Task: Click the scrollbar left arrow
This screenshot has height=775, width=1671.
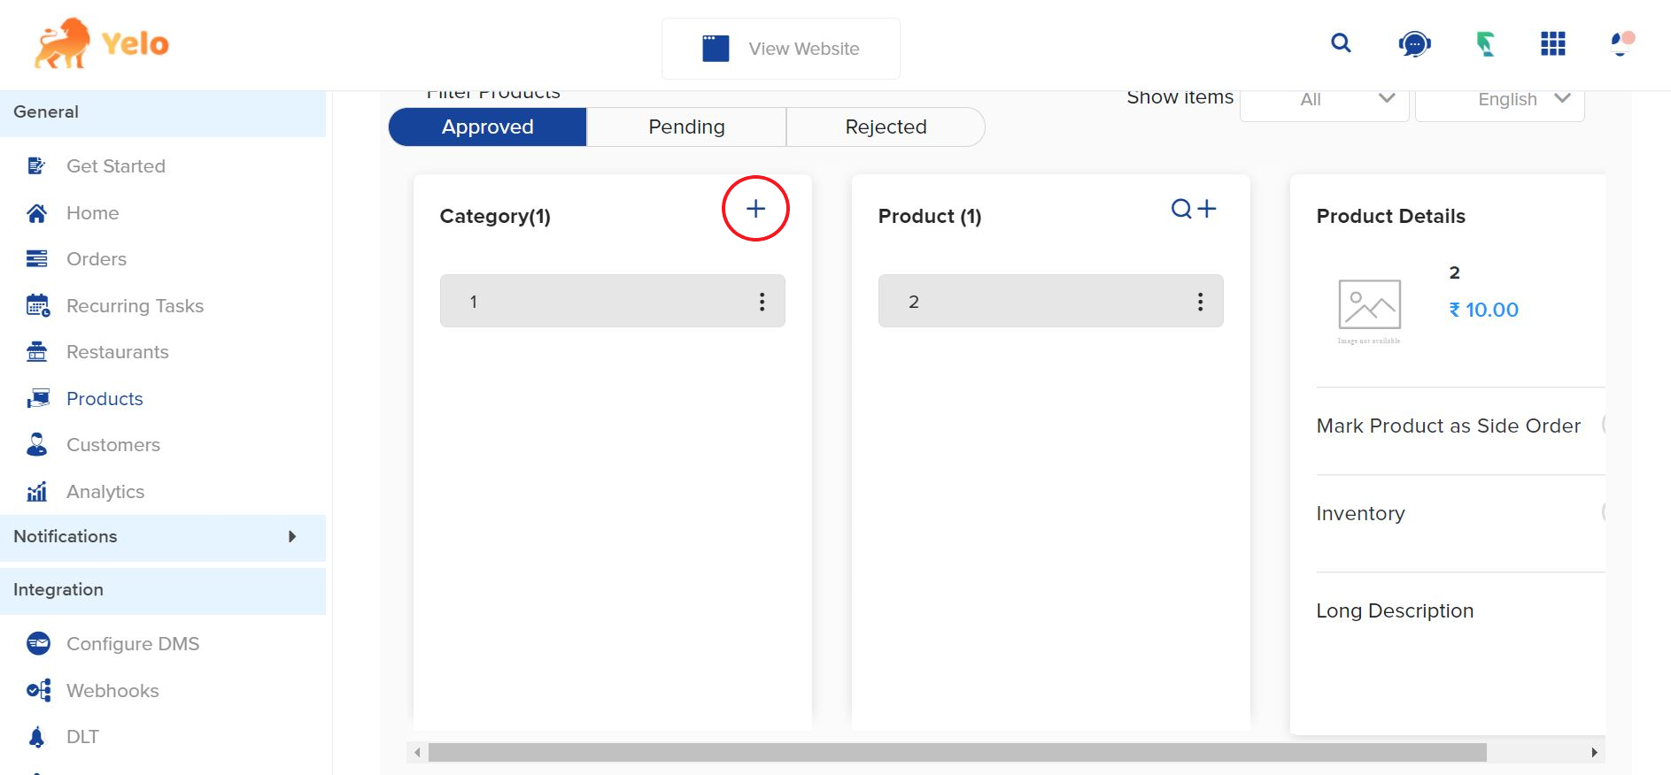Action: click(x=417, y=752)
